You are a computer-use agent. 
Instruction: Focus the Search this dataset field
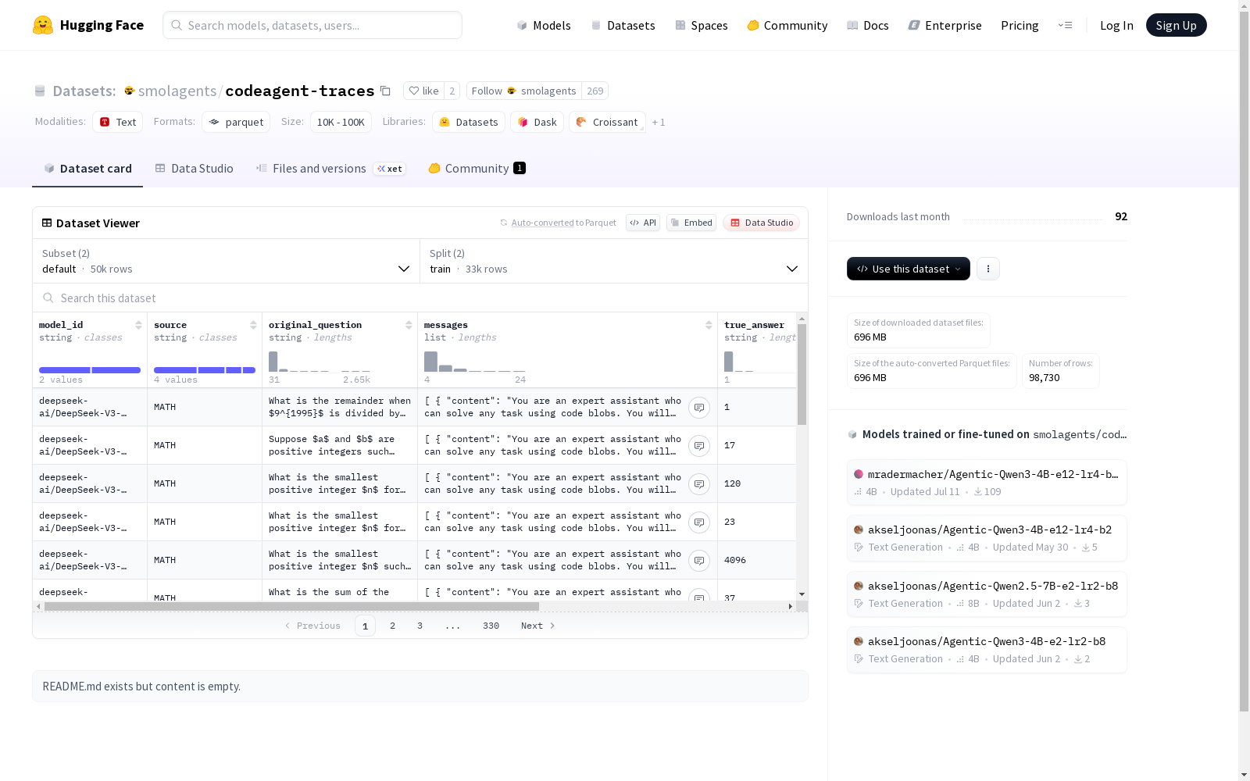pyautogui.click(x=420, y=298)
